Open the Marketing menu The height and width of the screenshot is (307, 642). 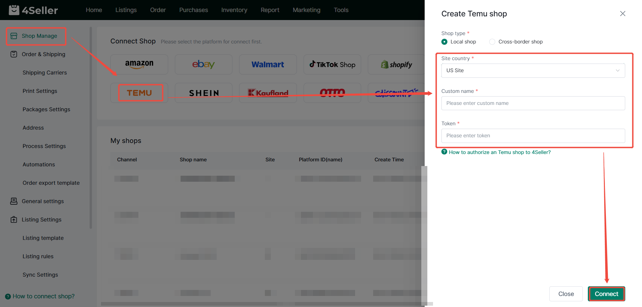tap(307, 10)
